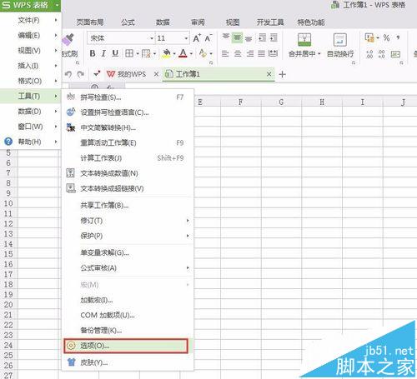Click the undo arrow icon
This screenshot has width=417, height=379.
click(68, 74)
